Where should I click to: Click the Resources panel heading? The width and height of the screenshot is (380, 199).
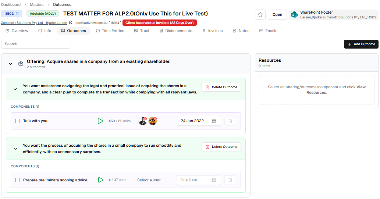pyautogui.click(x=270, y=60)
